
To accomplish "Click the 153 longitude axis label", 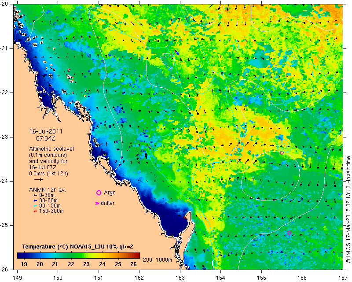I will pos(180,278).
